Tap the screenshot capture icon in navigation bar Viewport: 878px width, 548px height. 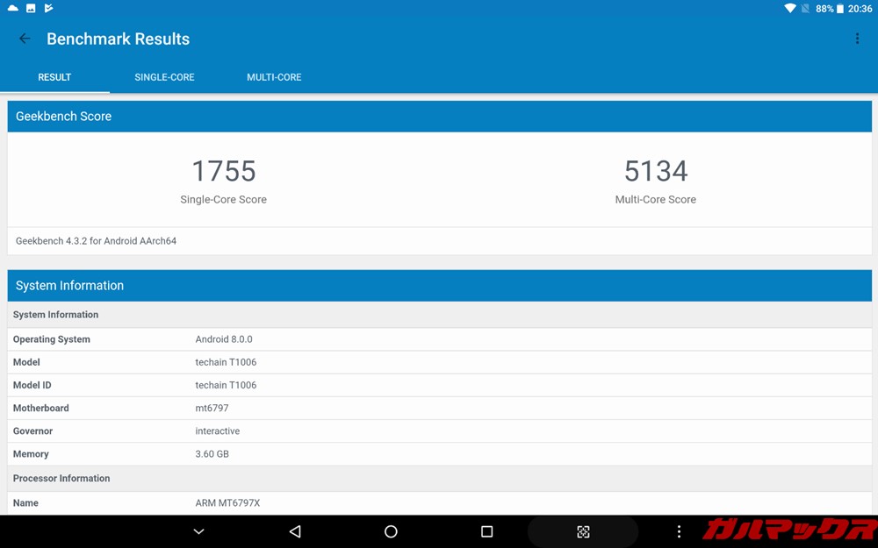(x=583, y=531)
